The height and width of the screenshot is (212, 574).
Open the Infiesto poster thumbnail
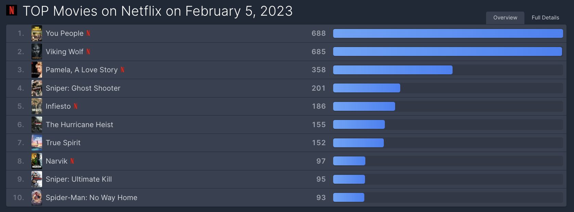(x=37, y=106)
